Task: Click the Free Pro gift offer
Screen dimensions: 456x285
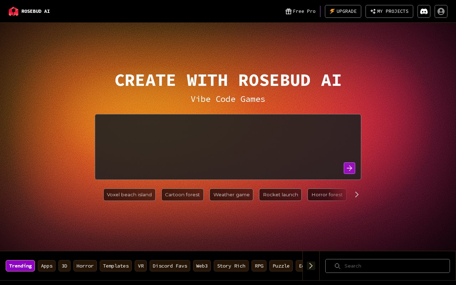Action: pos(300,11)
